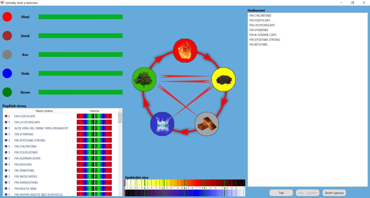This screenshot has height=198, width=370.
Task: Click the Strom green progress bar
Action: point(80,92)
